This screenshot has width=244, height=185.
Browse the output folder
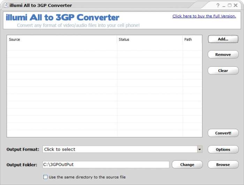click(x=223, y=164)
